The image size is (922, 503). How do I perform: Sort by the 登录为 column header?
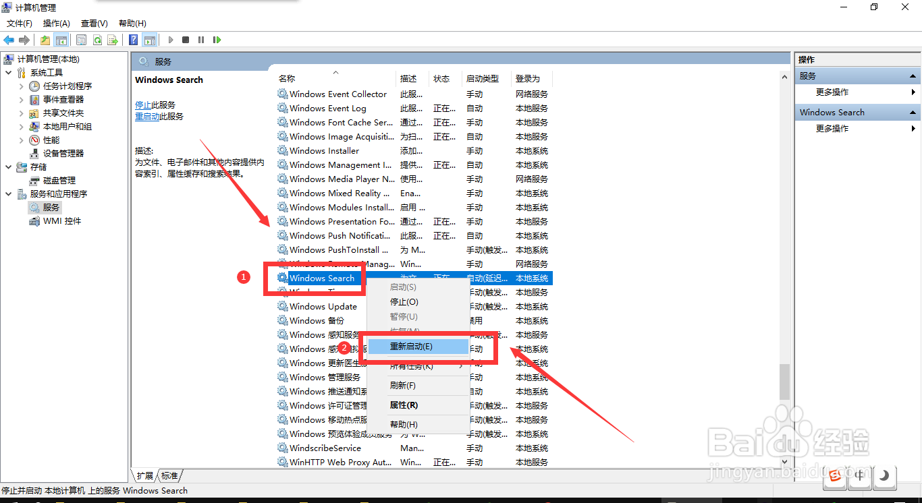[x=532, y=79]
